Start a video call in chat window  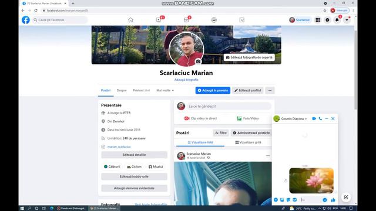tap(314, 118)
